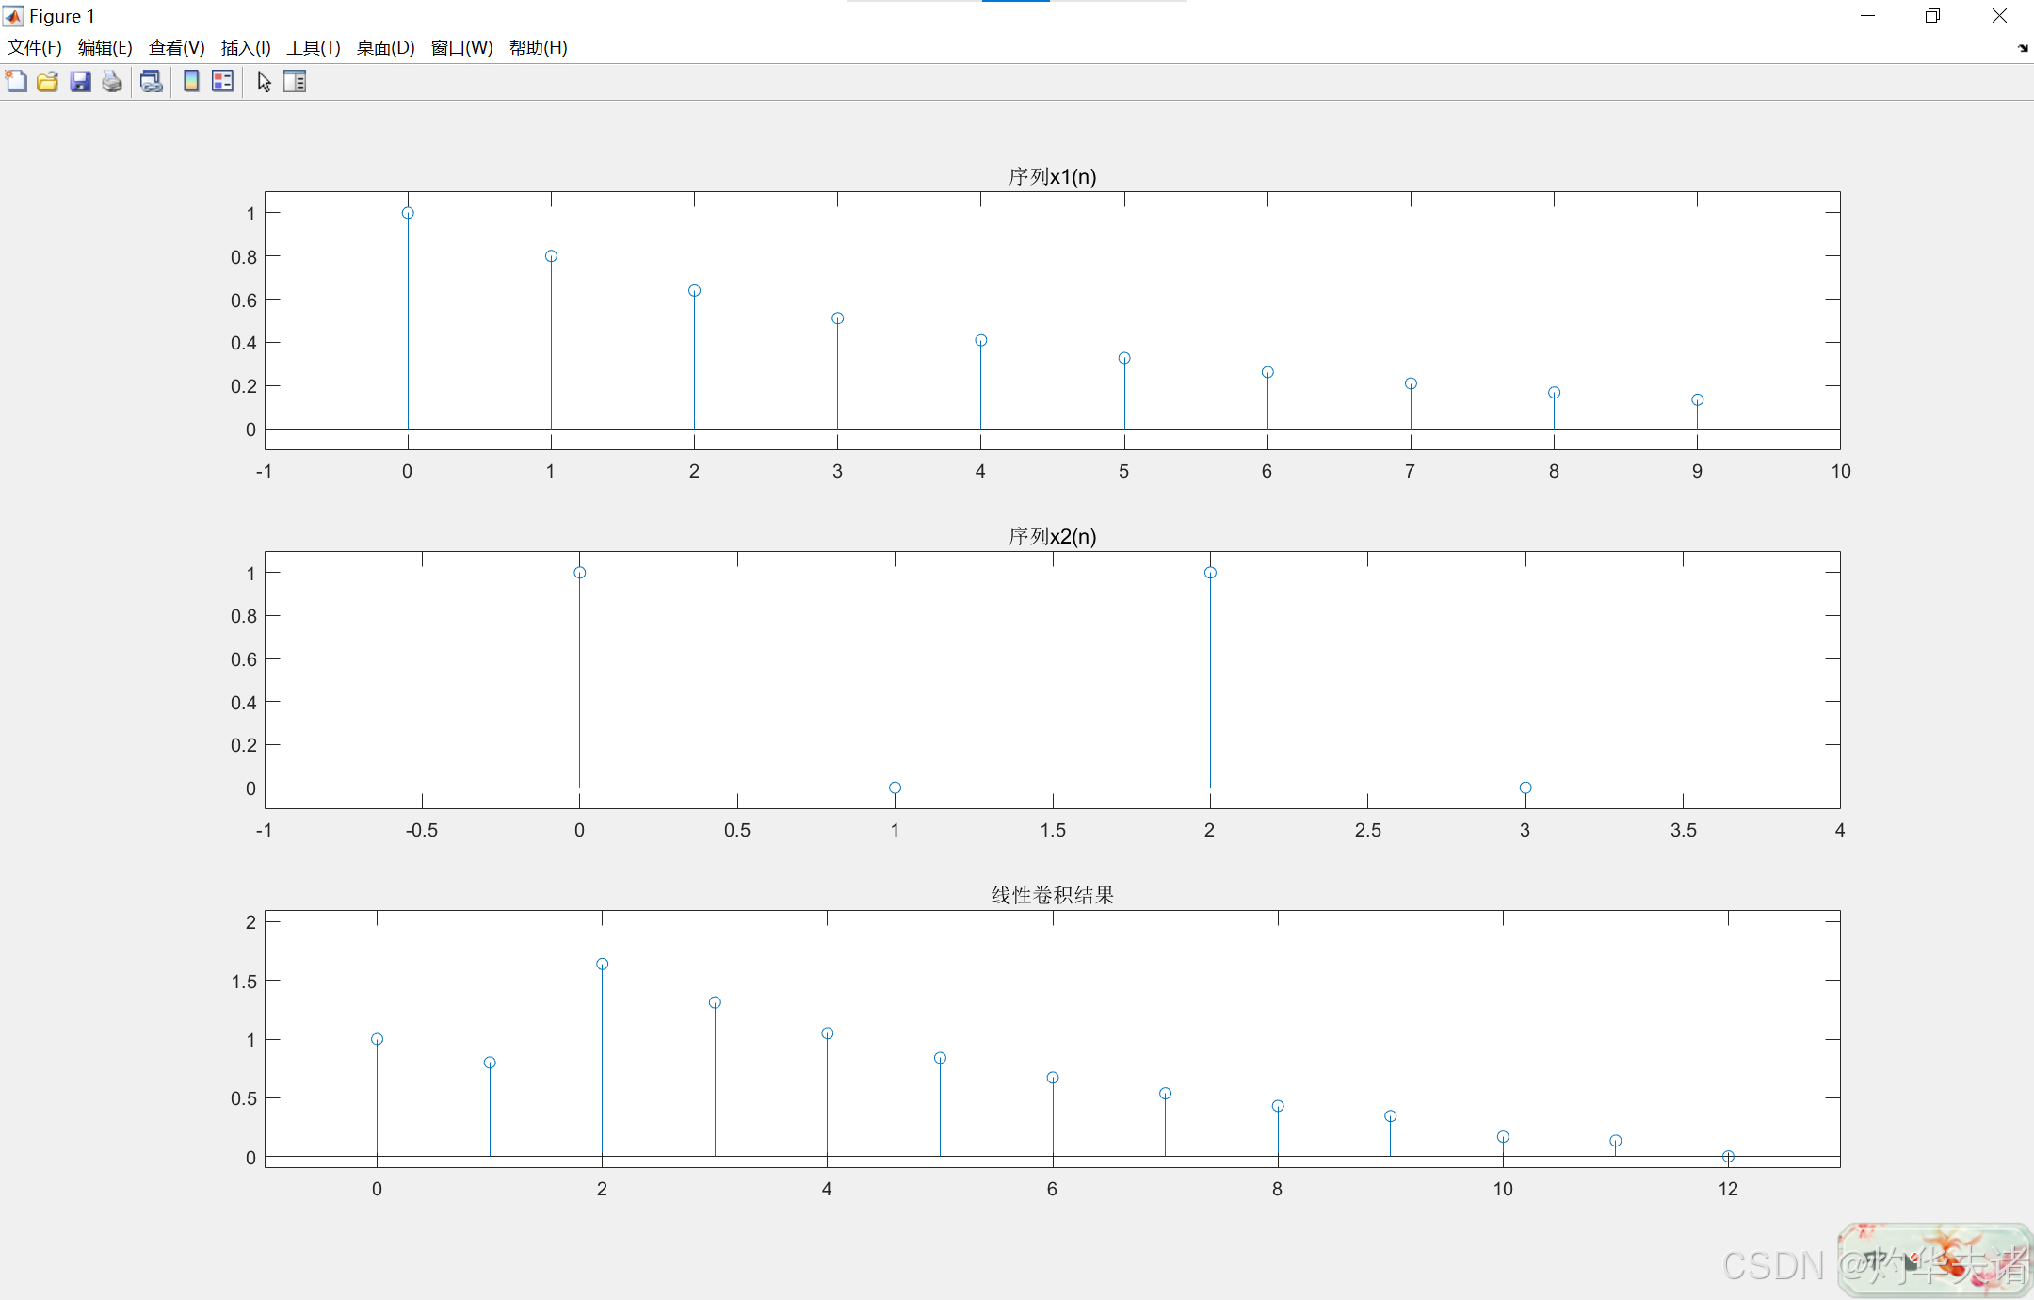Expand the 插入(I) menu

[x=246, y=47]
